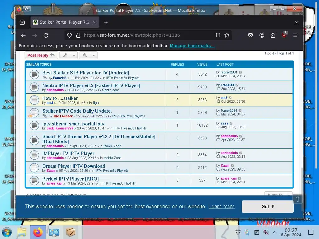Image resolution: width=319 pixels, height=239 pixels.
Task: Select the Stalker Portal Player 7.2 tab
Action: (65, 22)
